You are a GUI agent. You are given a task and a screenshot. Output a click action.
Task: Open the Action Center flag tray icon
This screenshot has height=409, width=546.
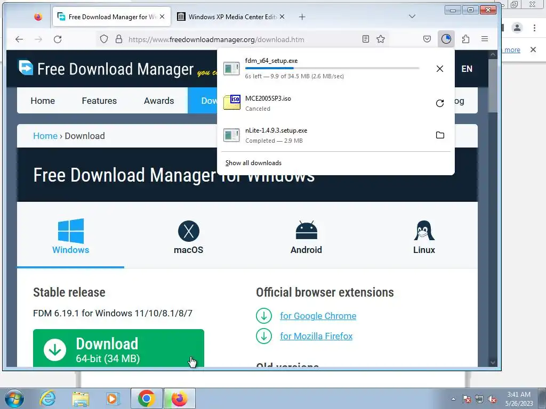click(x=467, y=399)
